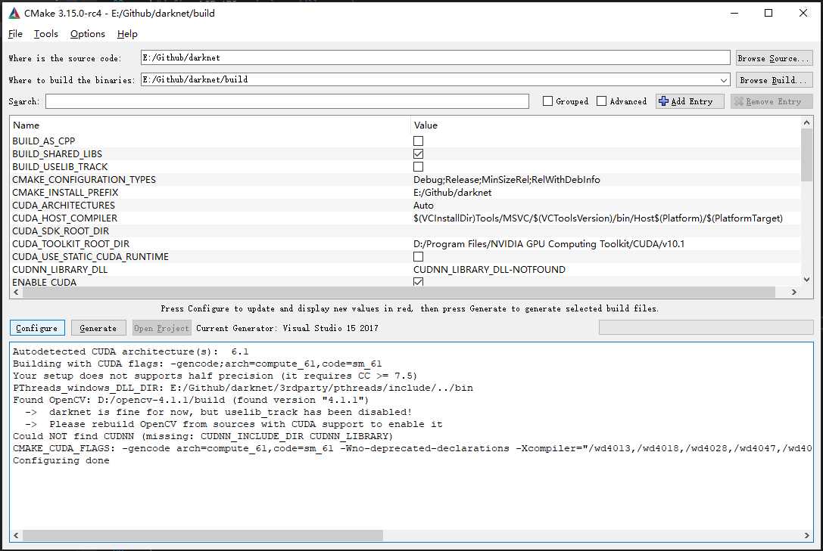
Task: Click the Add Entry button label
Action: (x=692, y=101)
